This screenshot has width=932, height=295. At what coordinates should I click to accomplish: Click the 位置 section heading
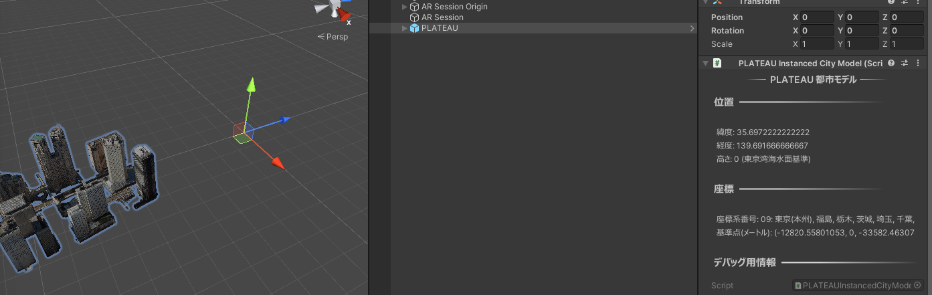pyautogui.click(x=724, y=102)
